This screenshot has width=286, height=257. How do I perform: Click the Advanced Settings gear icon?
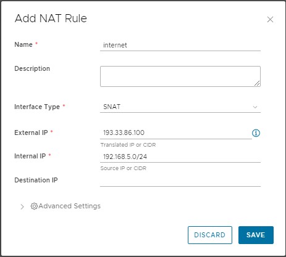[x=34, y=206]
